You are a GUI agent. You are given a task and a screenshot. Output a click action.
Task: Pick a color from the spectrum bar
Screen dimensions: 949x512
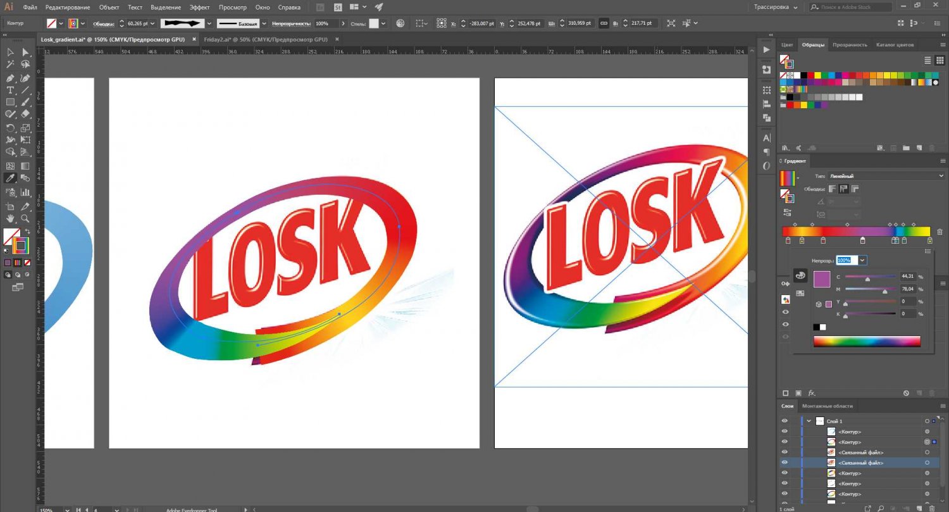pos(867,342)
